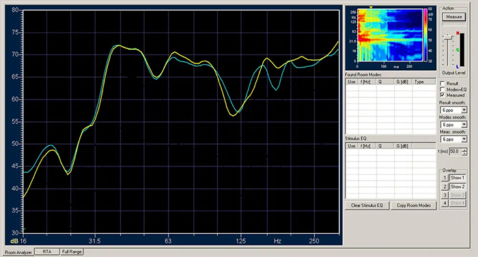The width and height of the screenshot is (478, 257).
Task: Click the 31.5 frequency axis label
Action: (94, 241)
